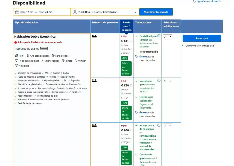Click the check-in date mar, 17 dic field
Screen dimensions: 234x166
27,12
